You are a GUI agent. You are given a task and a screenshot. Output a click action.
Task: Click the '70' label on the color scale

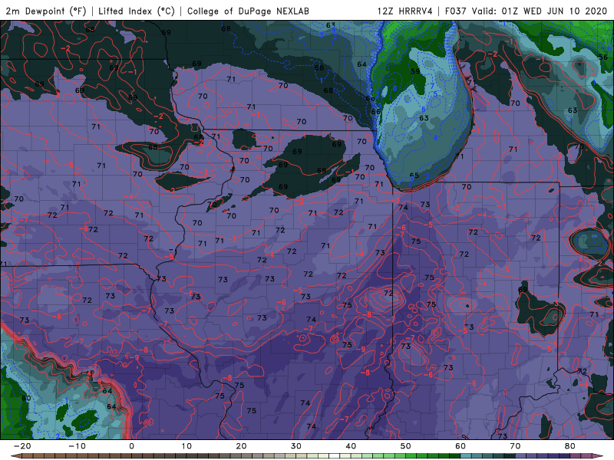515,446
